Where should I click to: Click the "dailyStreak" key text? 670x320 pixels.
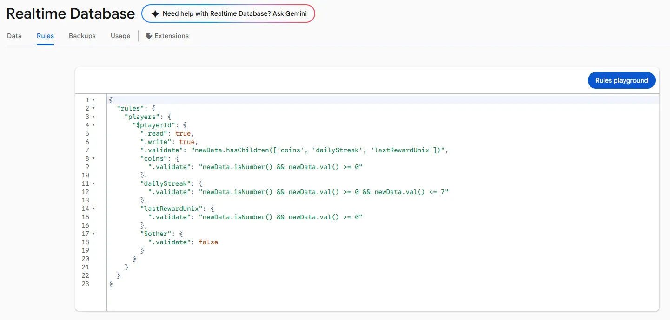tap(166, 183)
